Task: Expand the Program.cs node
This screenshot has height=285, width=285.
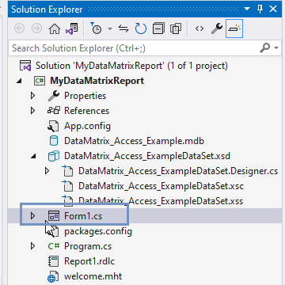Action: click(x=33, y=246)
